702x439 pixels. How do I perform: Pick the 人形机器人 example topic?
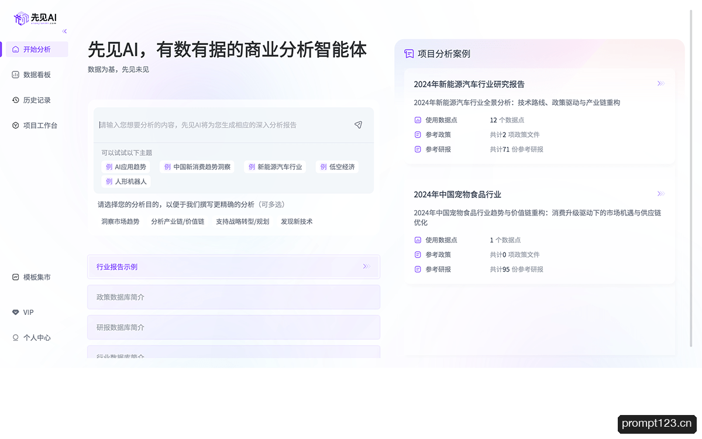click(x=126, y=181)
